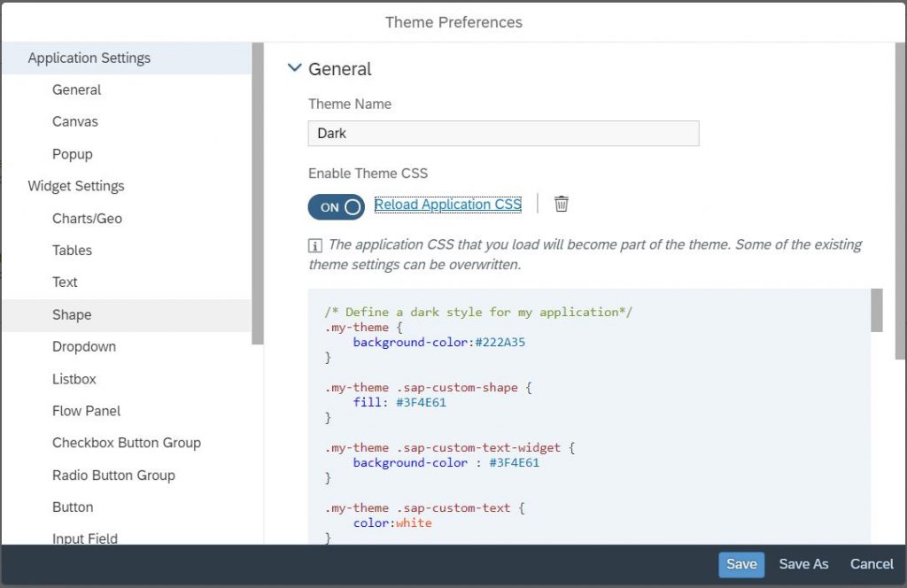Click the '#222A35' color value in CSS

[500, 343]
